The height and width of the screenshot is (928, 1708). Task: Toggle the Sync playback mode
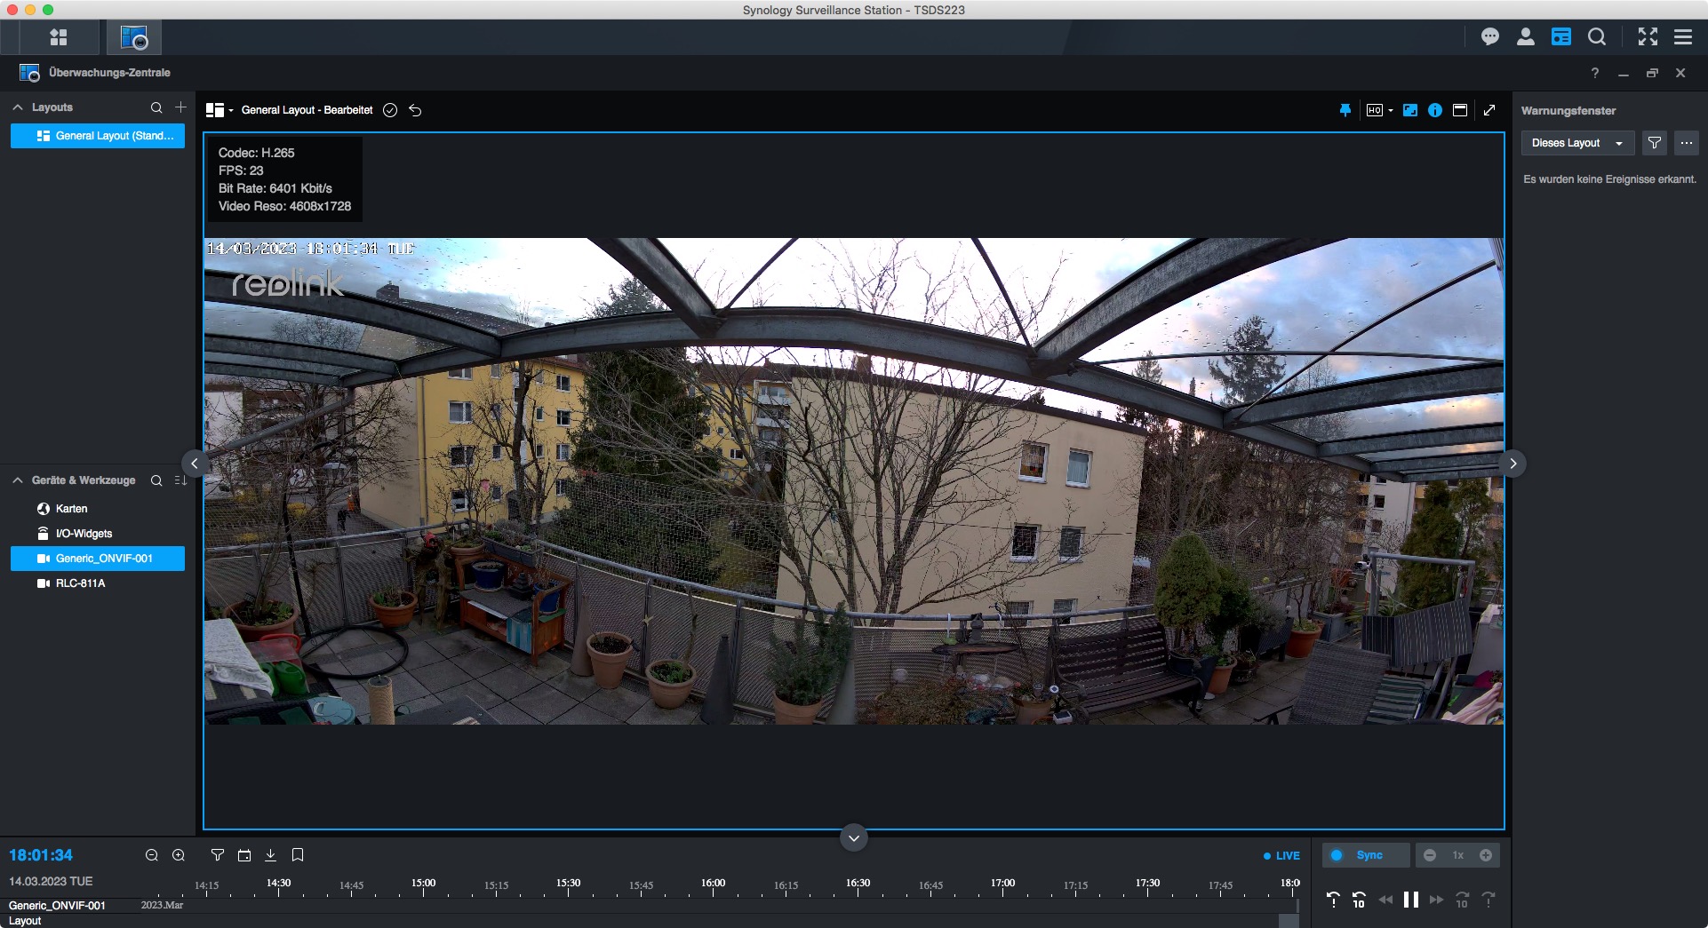point(1366,855)
